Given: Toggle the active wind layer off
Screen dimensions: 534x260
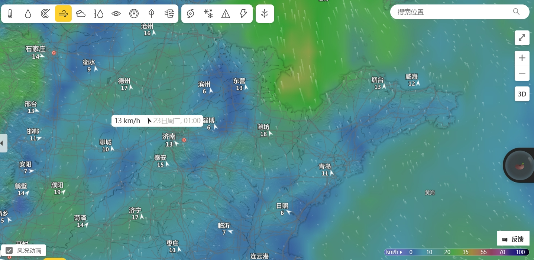Looking at the screenshot, I should click(63, 14).
